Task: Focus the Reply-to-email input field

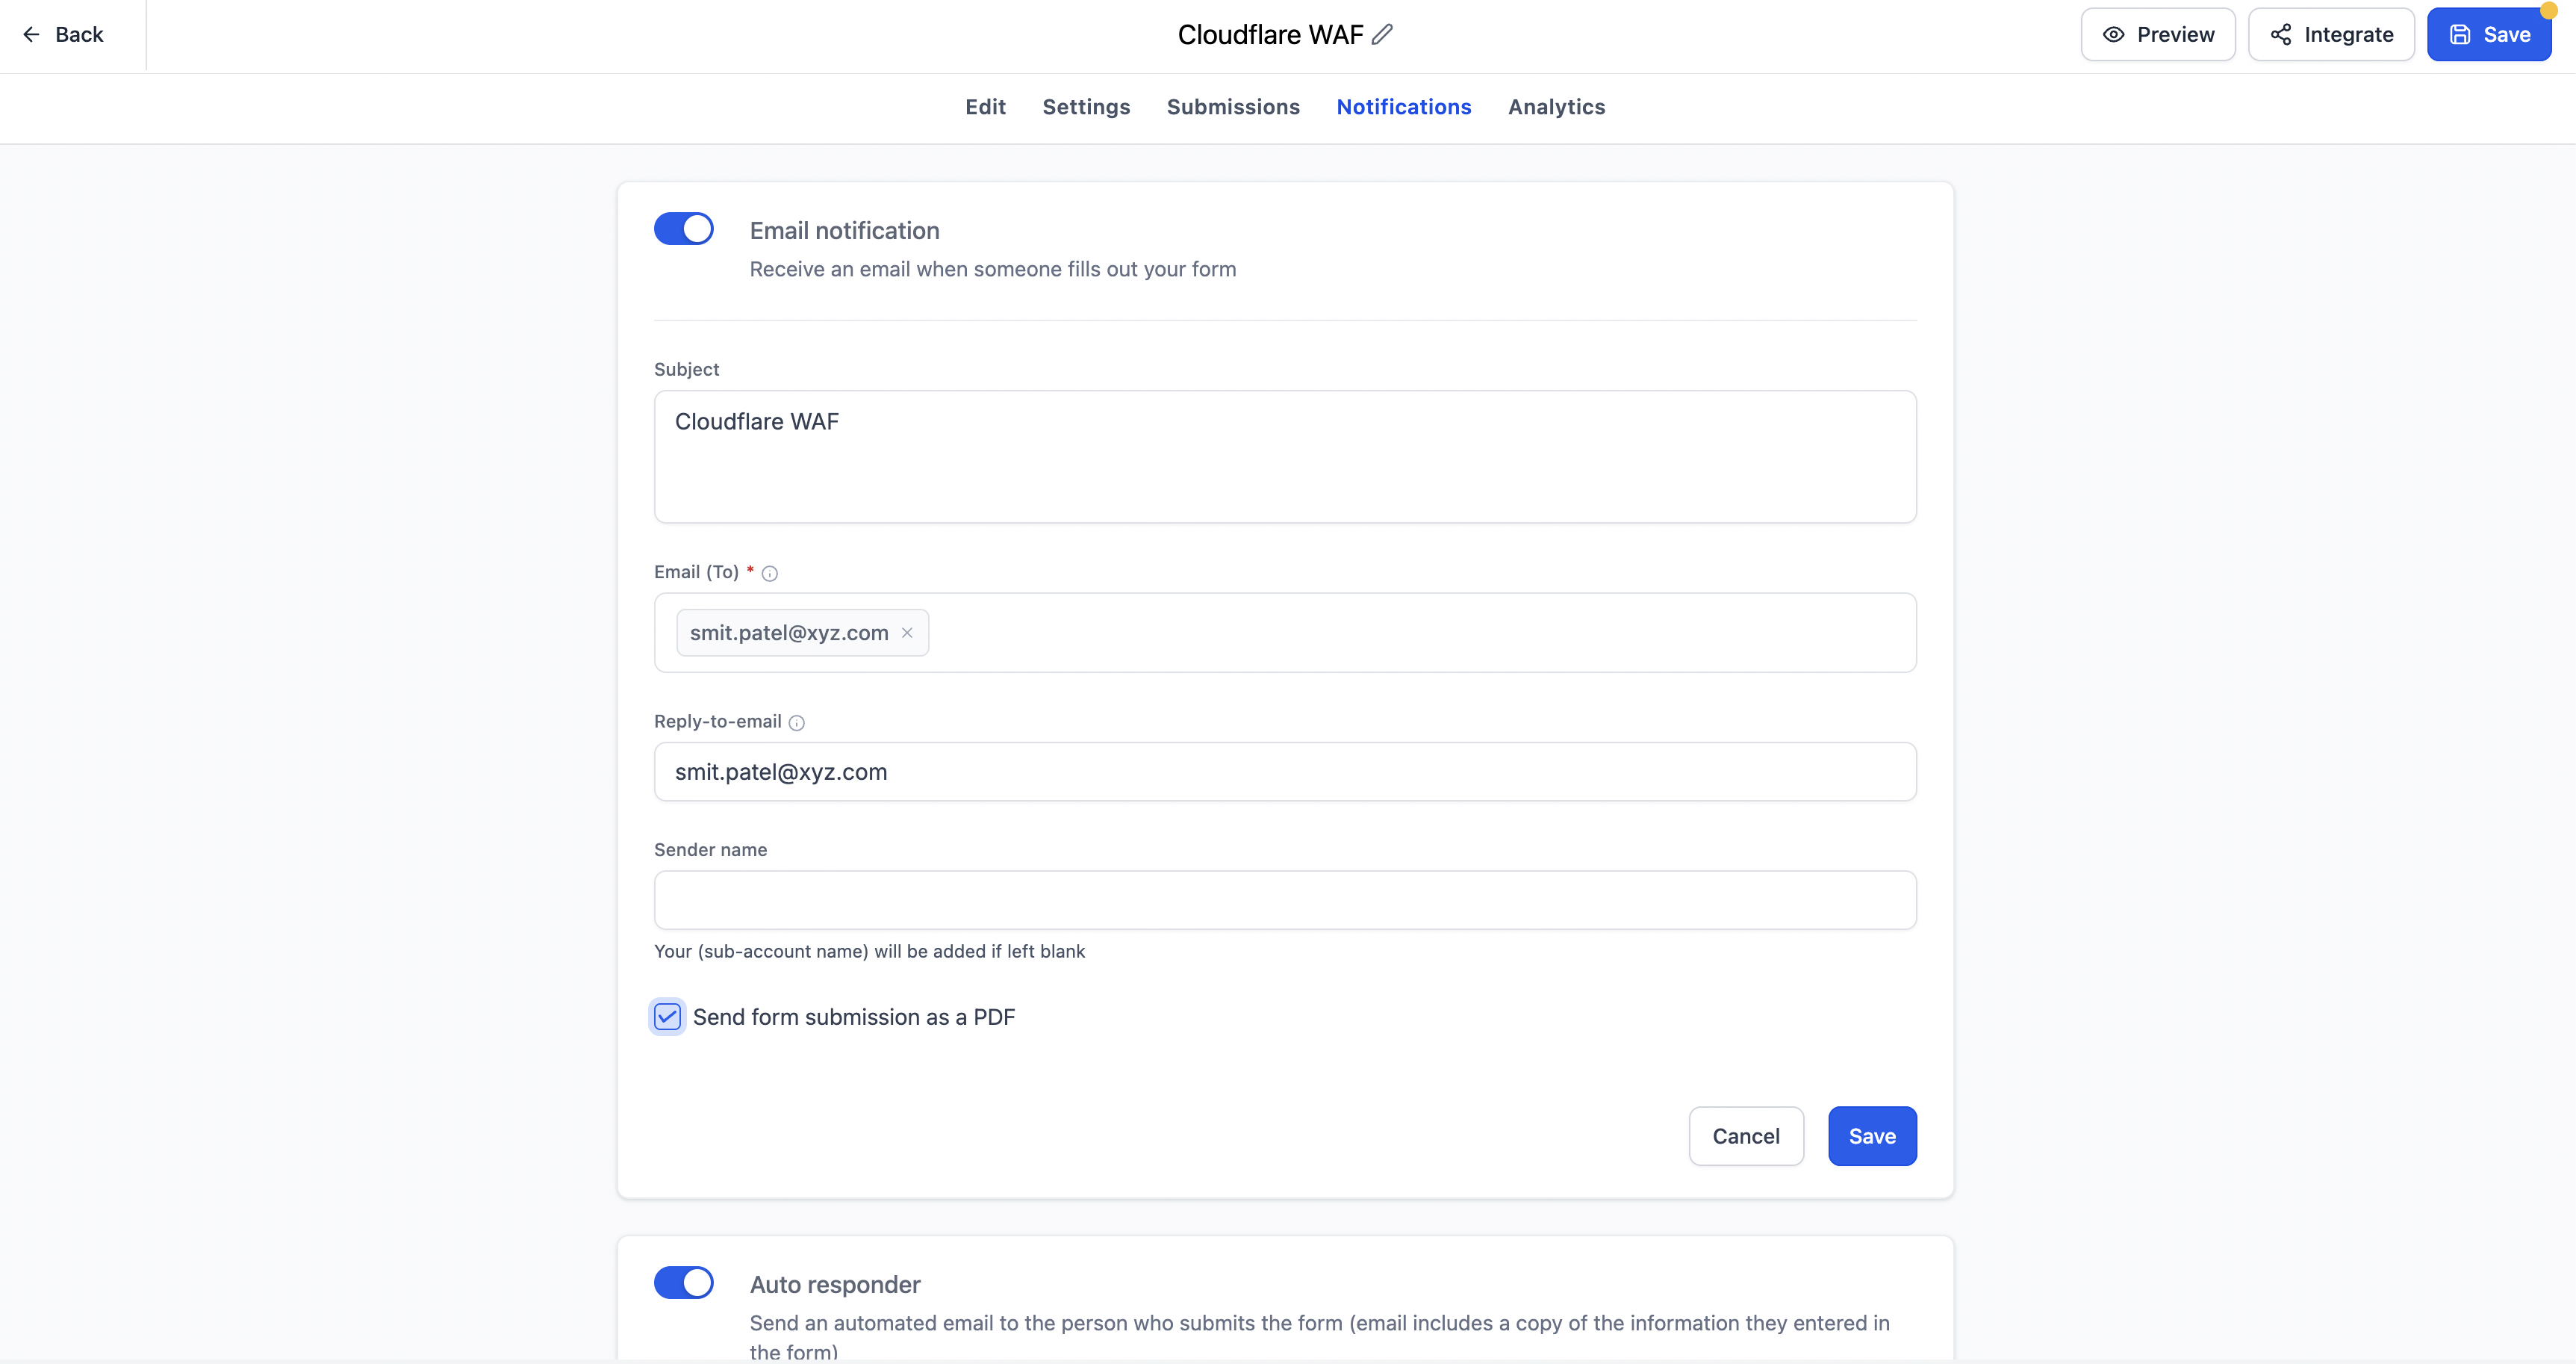Action: tap(1285, 772)
